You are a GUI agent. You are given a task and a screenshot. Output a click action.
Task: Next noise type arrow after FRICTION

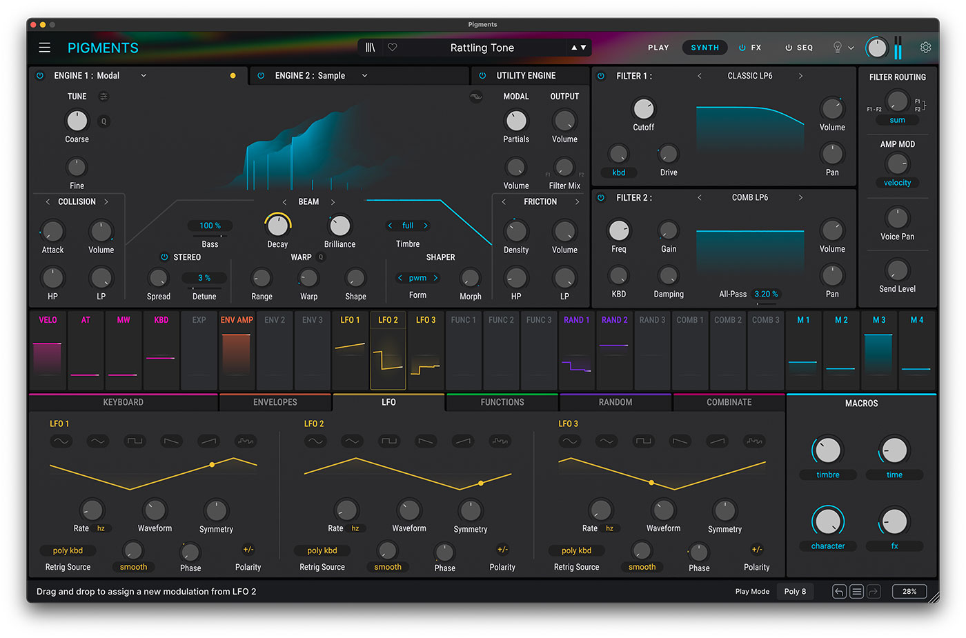point(578,202)
